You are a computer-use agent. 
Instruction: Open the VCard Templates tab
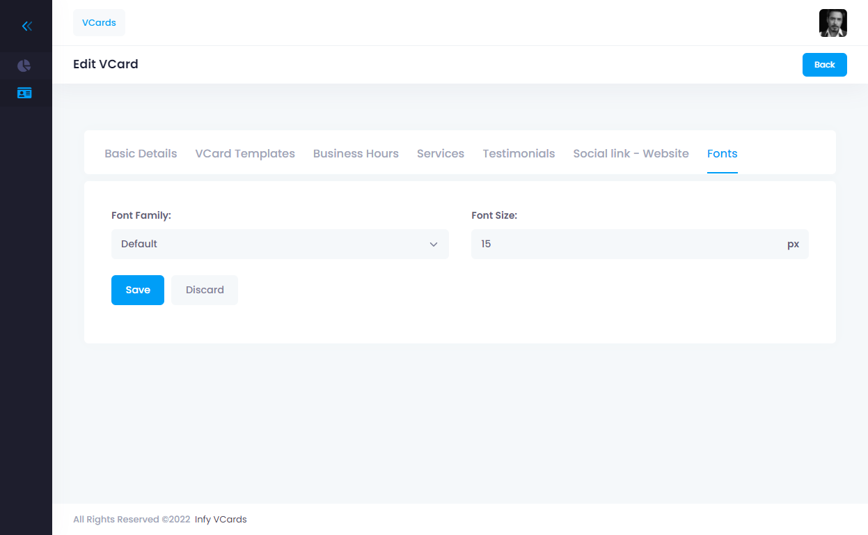tap(245, 153)
